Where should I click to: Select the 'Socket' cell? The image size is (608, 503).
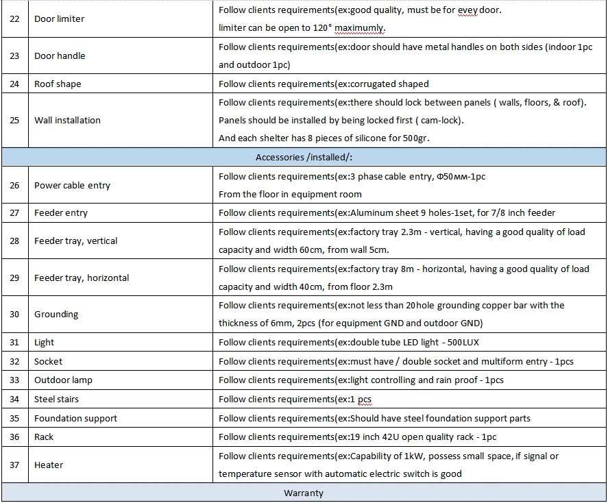click(121, 361)
